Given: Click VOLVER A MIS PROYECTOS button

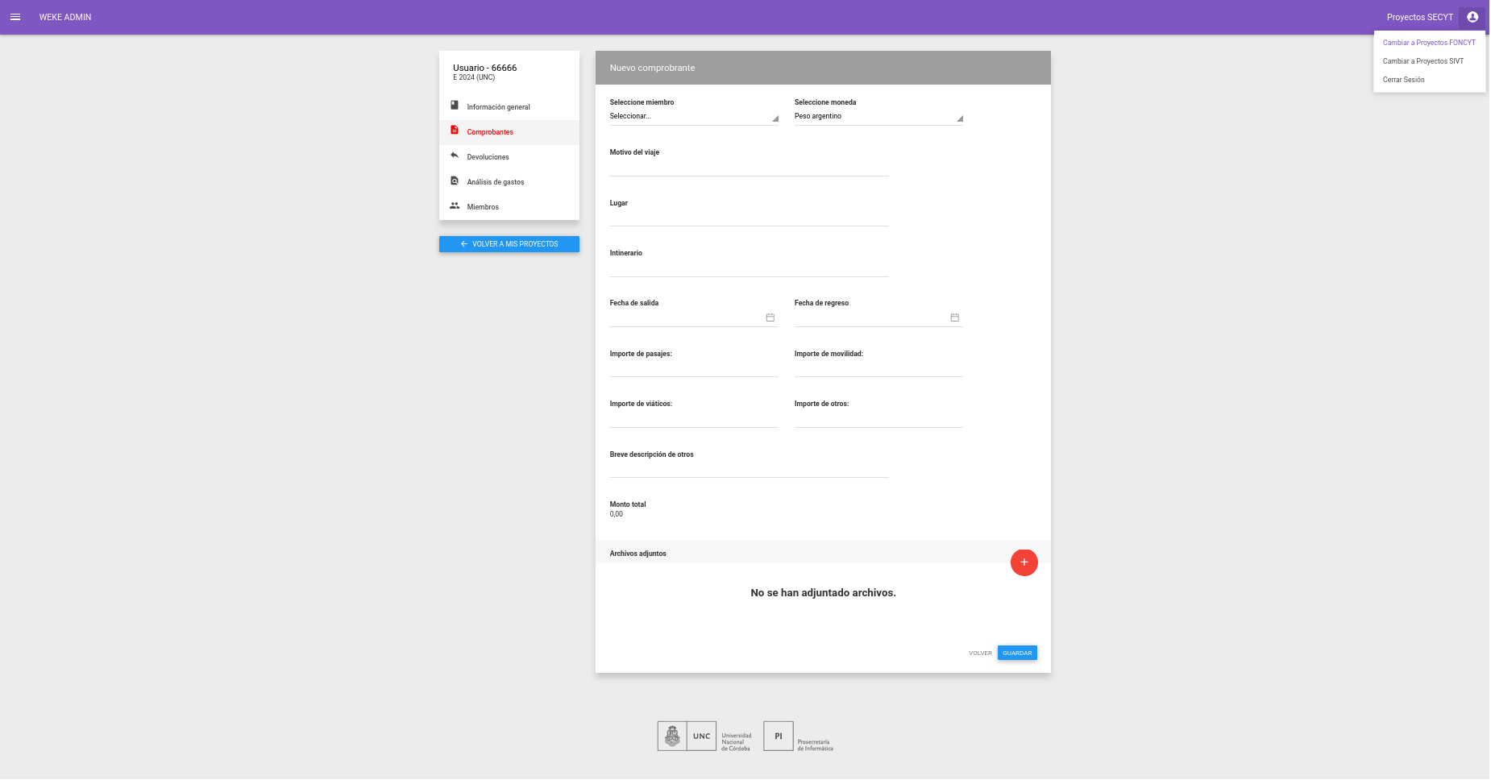Looking at the screenshot, I should click(509, 244).
